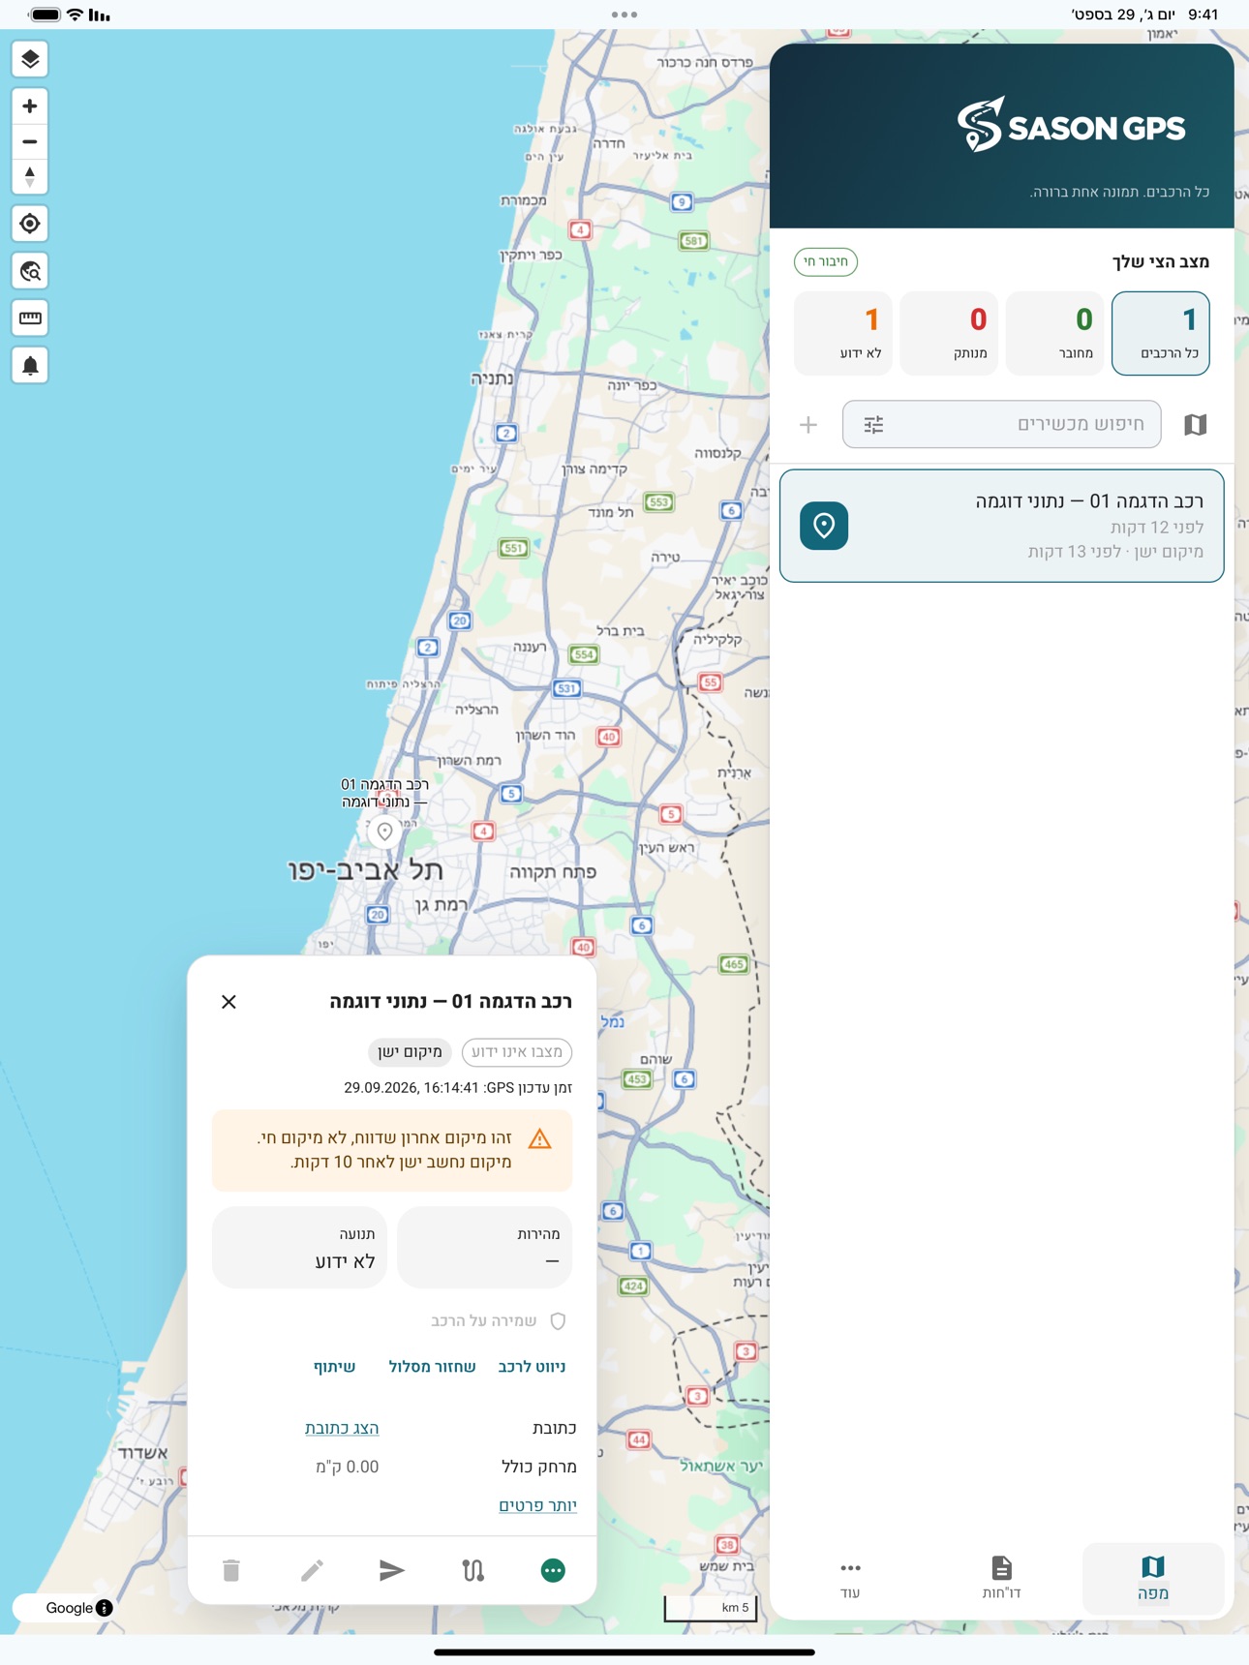Edit the vehicle with pencil icon
This screenshot has height=1665, width=1249.
312,1570
